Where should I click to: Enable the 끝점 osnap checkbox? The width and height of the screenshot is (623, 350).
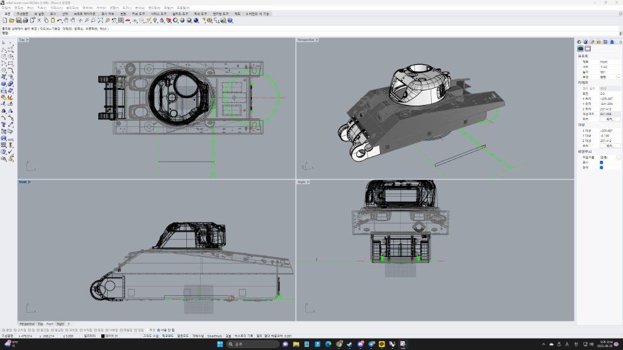pyautogui.click(x=3, y=329)
